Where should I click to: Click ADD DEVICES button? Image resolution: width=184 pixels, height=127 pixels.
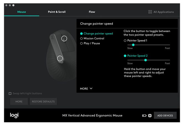click(165, 115)
